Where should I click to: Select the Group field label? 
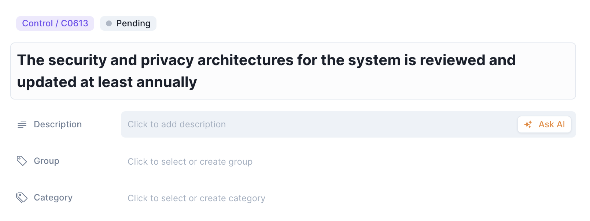[x=47, y=161]
